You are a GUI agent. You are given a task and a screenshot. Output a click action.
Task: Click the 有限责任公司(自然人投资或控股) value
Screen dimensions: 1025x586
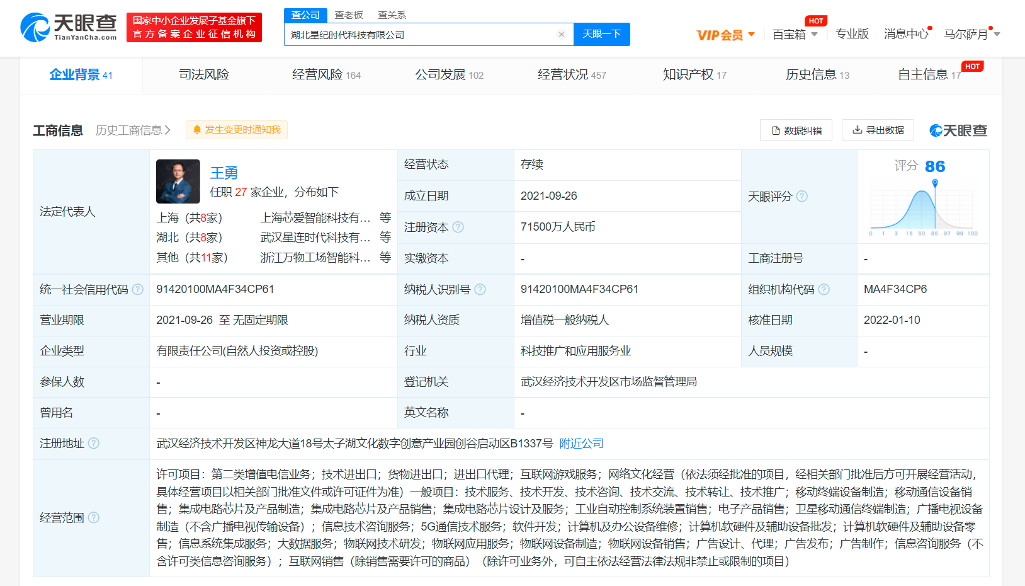[x=237, y=351]
